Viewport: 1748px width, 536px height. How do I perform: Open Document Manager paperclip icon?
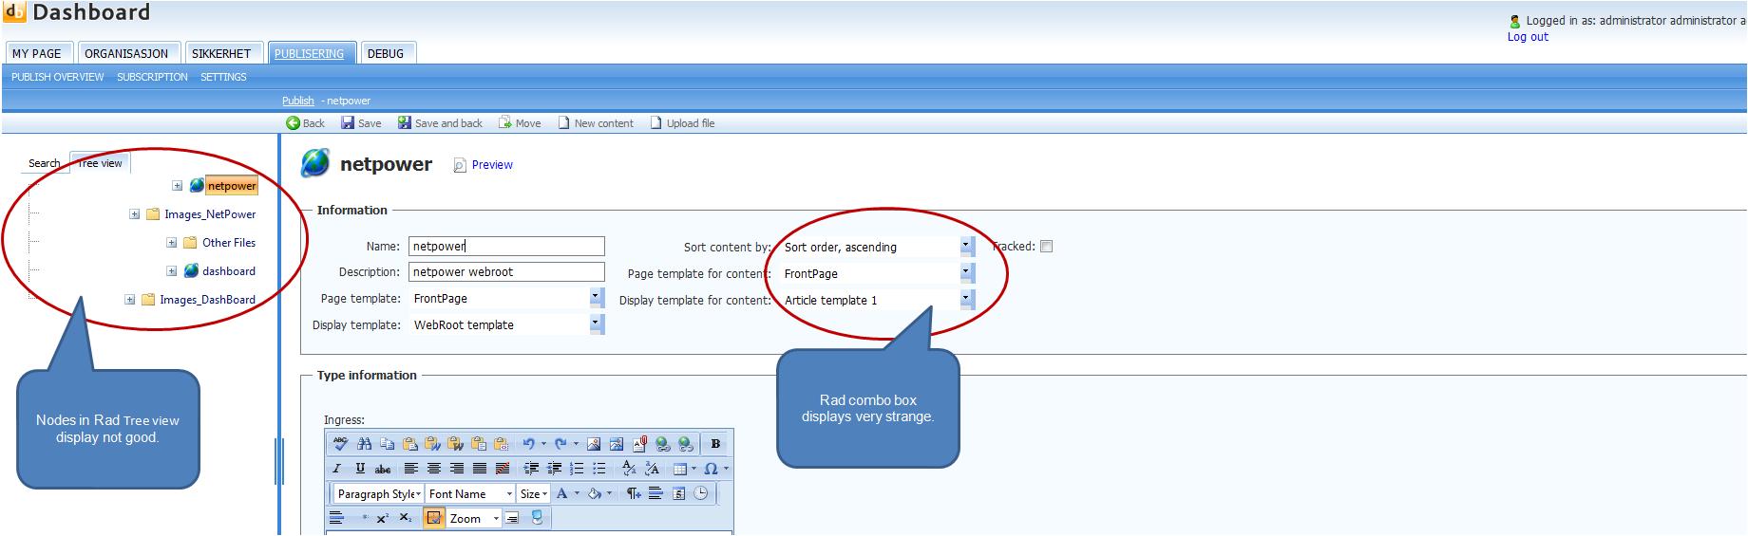[639, 443]
